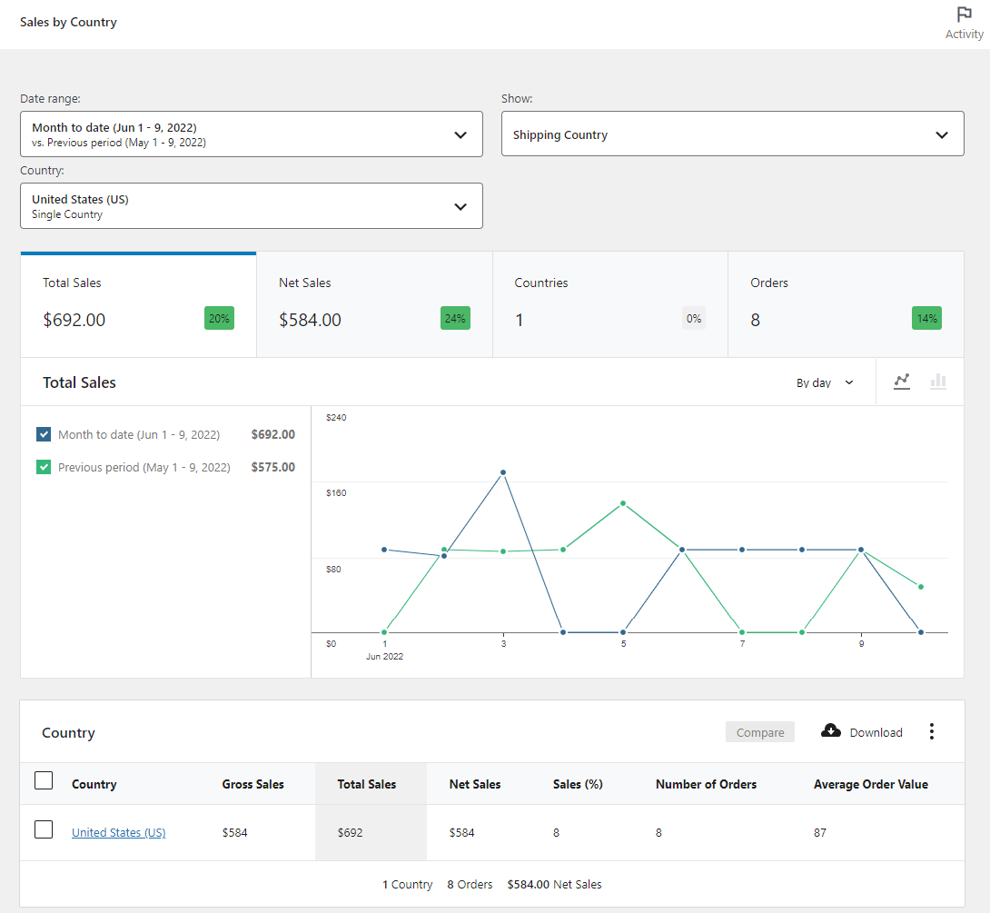Tick the United States row checkbox

[44, 829]
